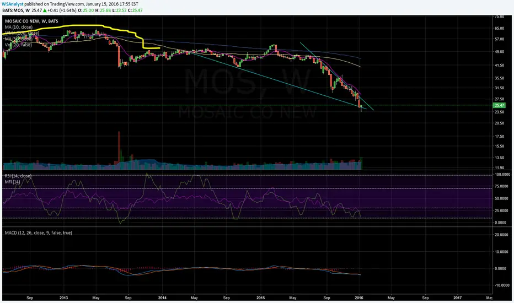514x303 pixels.
Task: Click the Vol (20, false) indicator label
Action: click(x=18, y=45)
